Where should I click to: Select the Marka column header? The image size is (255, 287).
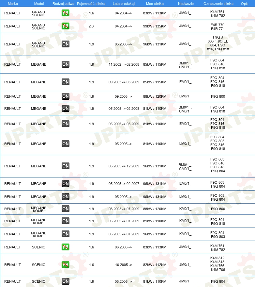coord(13,4)
